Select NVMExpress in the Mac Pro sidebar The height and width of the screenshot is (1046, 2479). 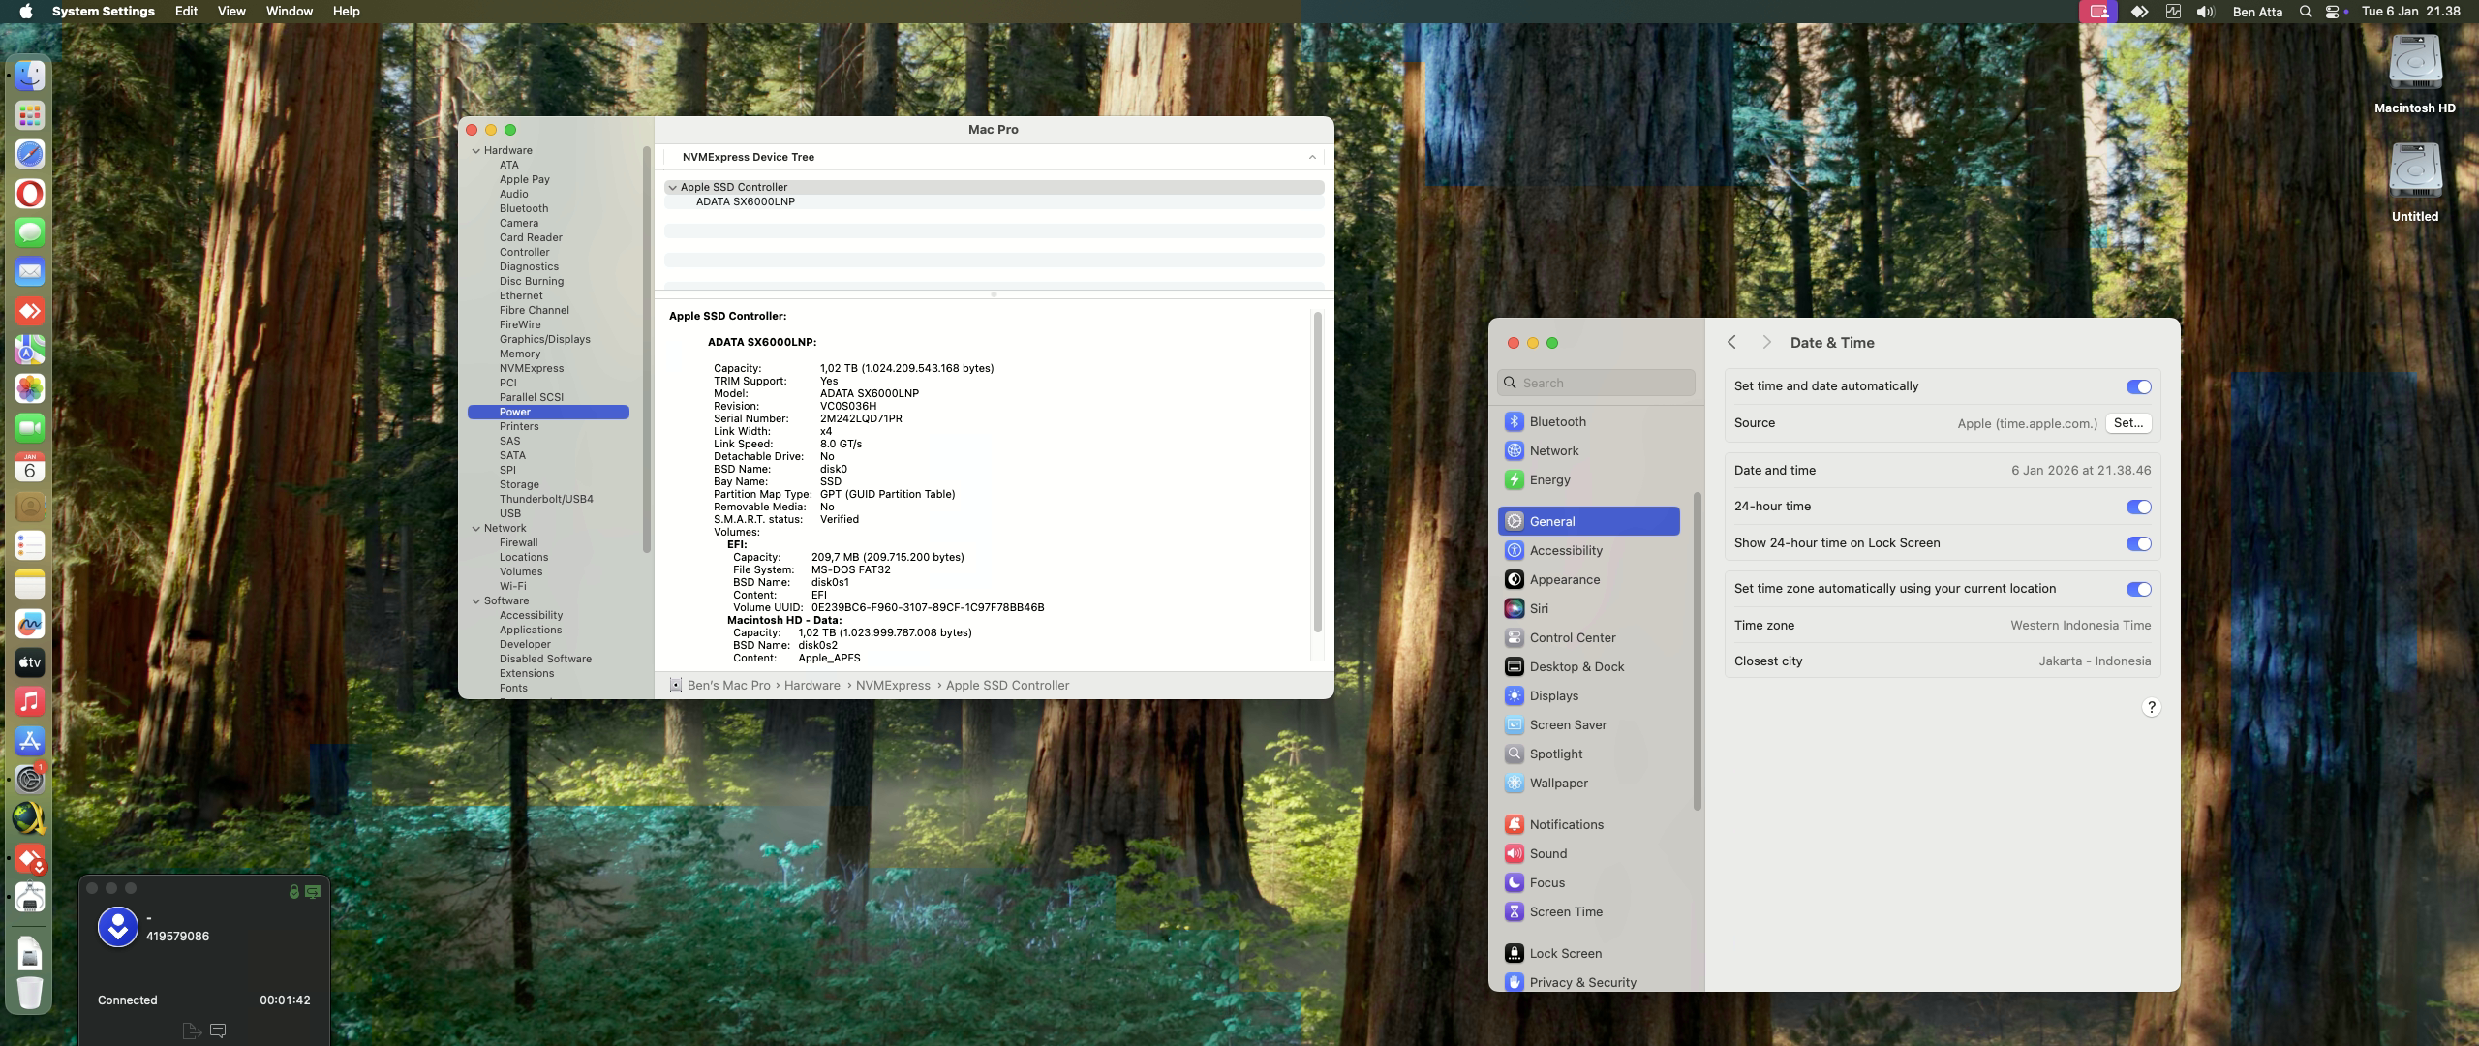pyautogui.click(x=532, y=368)
